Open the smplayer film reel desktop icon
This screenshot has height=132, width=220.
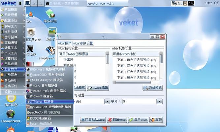click(50, 51)
